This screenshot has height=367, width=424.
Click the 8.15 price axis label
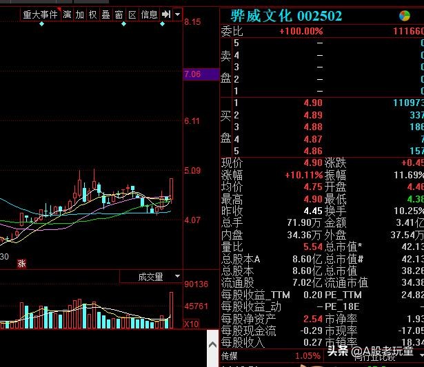(192, 22)
